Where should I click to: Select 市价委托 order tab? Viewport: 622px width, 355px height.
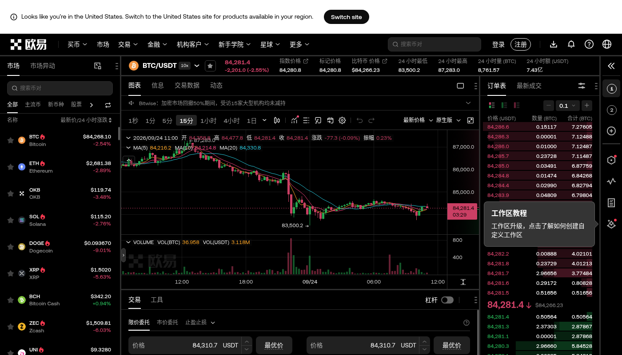[x=167, y=322]
